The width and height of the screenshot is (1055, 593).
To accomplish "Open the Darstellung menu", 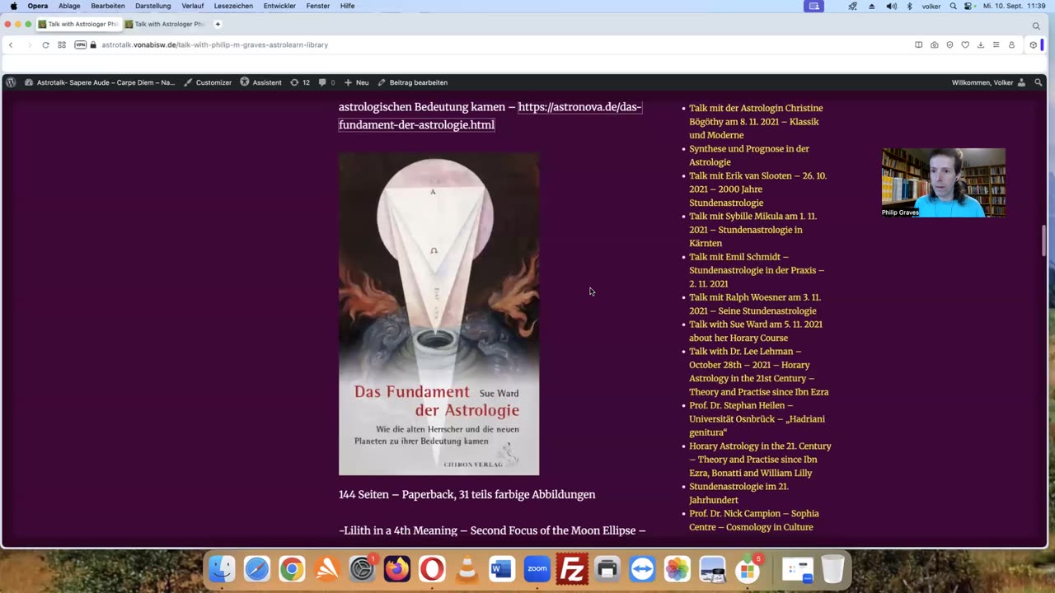I will 153,6.
